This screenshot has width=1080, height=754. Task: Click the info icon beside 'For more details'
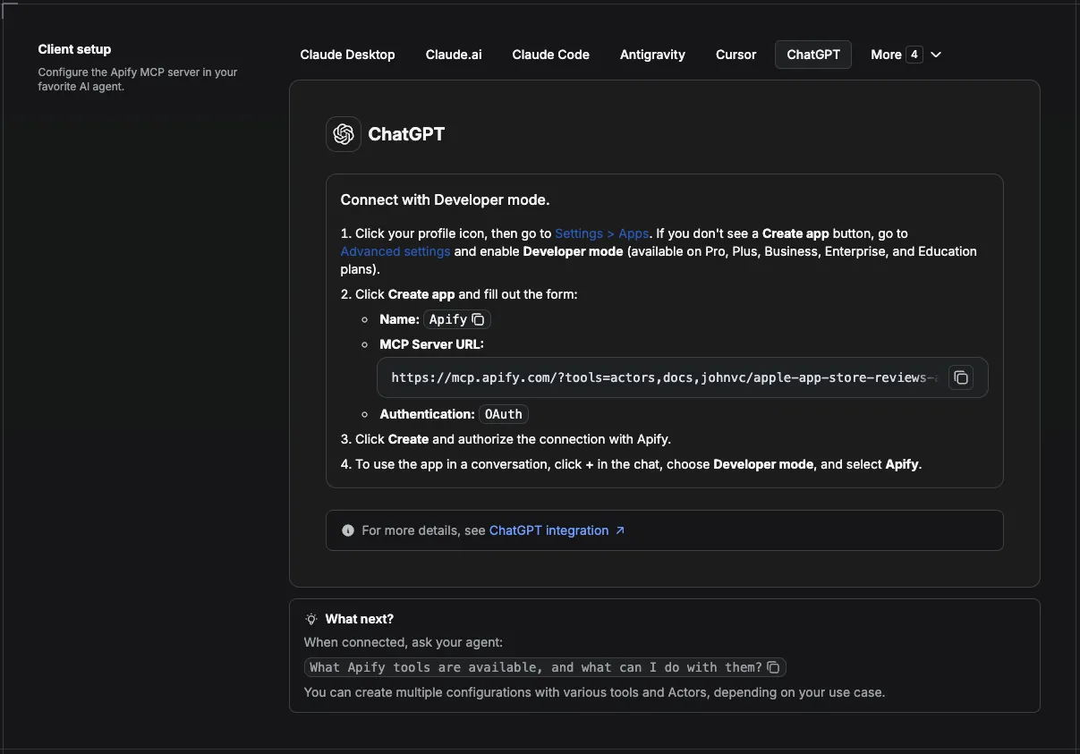click(348, 530)
